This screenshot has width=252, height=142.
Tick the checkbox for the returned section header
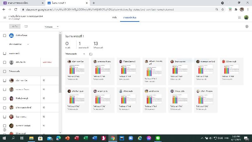[4, 71]
